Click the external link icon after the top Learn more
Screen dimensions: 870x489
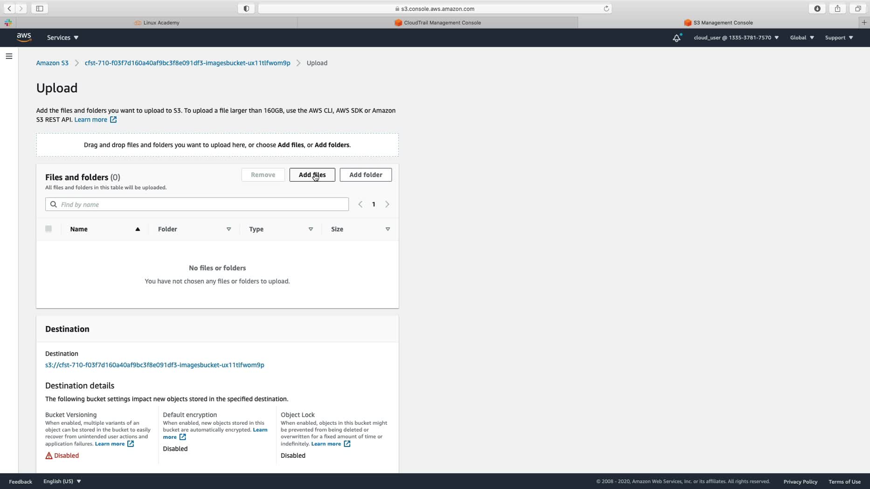[x=113, y=120]
